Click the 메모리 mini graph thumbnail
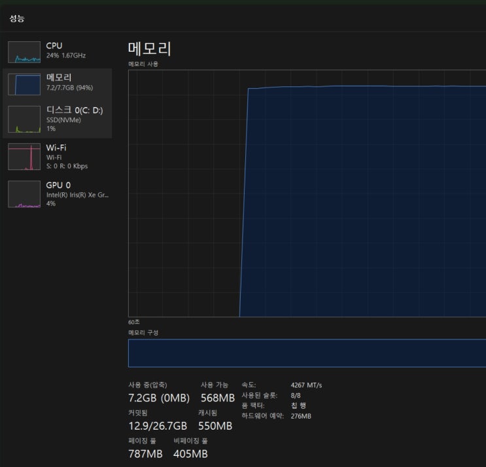Image resolution: width=486 pixels, height=467 pixels. [x=24, y=84]
